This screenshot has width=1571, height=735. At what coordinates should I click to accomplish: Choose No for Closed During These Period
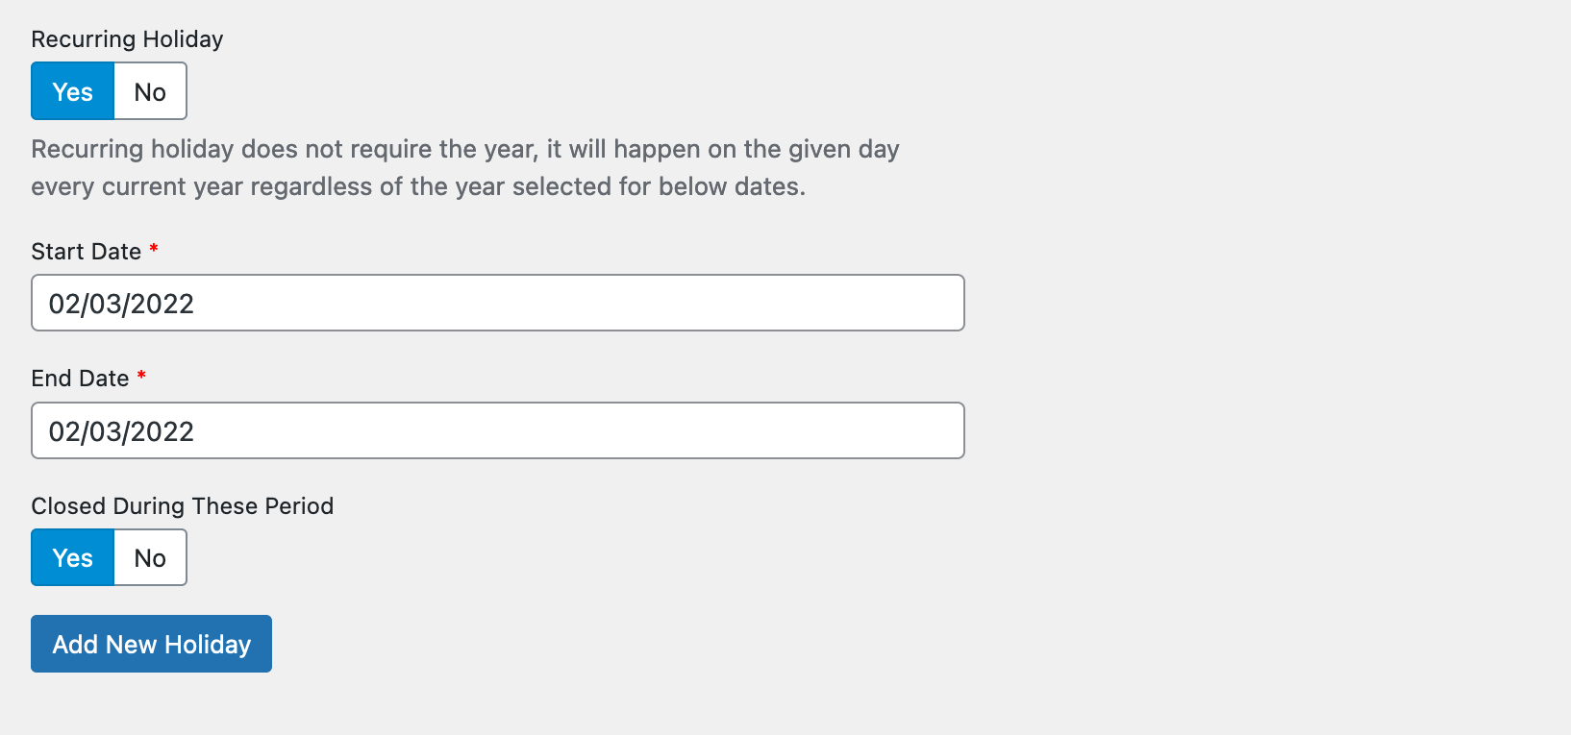click(150, 557)
